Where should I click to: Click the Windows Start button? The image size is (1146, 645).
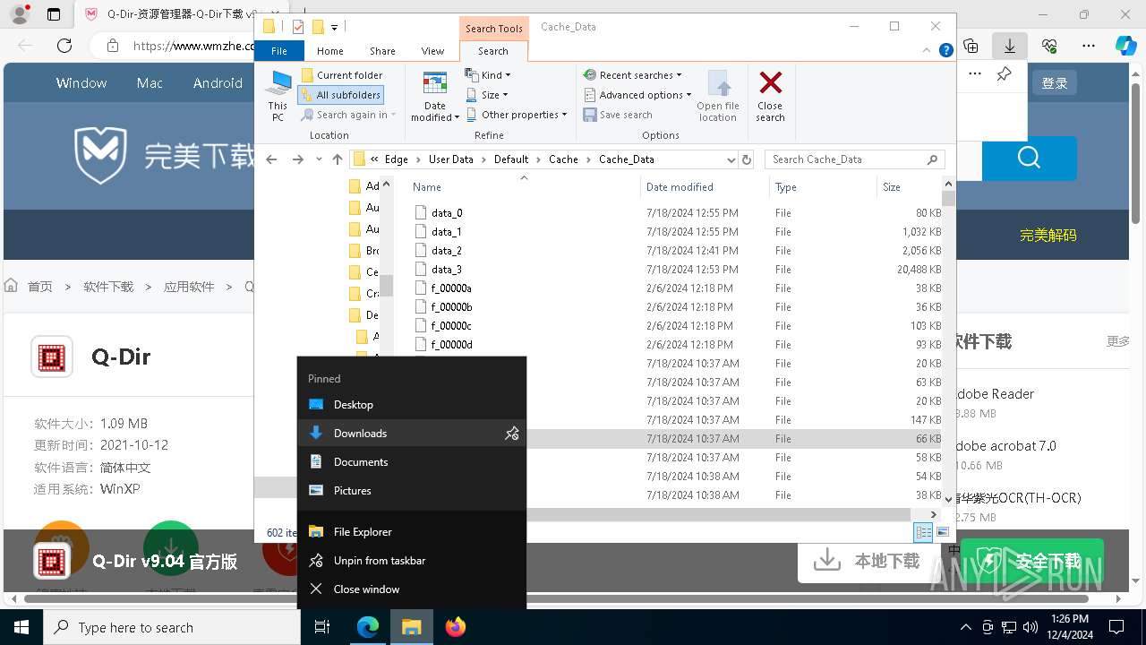(x=21, y=627)
